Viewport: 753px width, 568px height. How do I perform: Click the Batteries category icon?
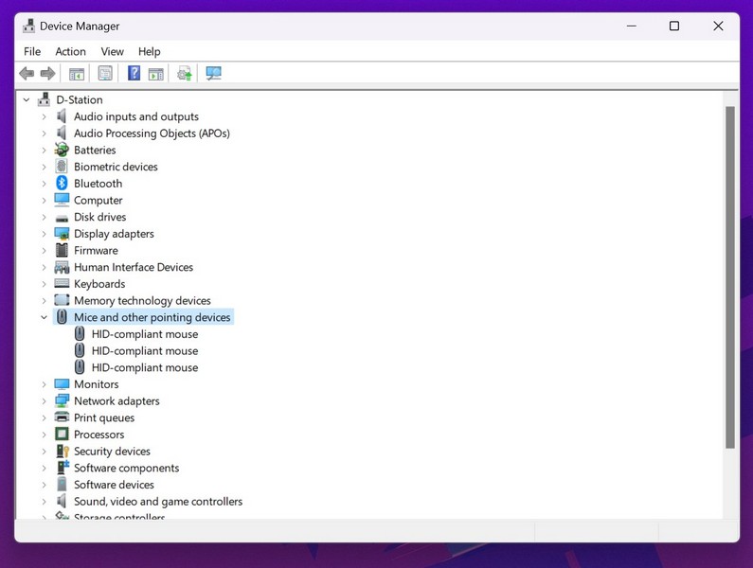coord(62,151)
